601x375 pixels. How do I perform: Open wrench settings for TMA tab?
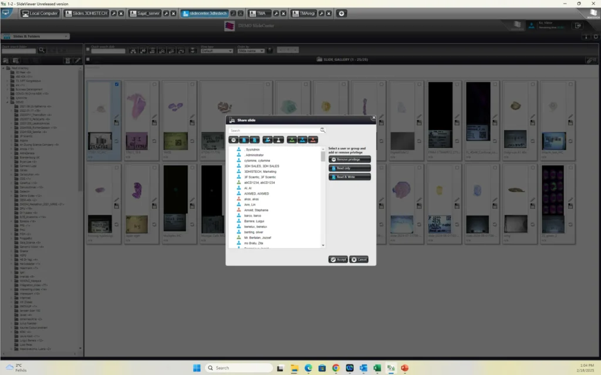point(276,13)
